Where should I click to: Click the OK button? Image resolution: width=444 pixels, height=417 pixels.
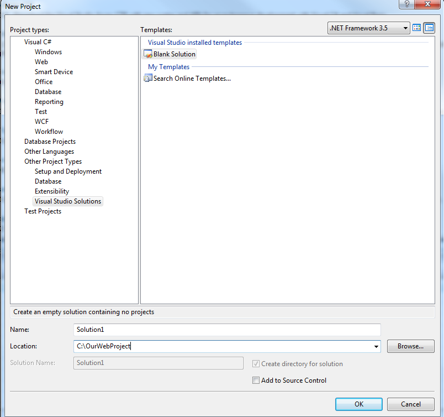359,404
